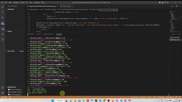Open the Go menu
Viewport: 182px width, 102px height.
[x=27, y=3]
